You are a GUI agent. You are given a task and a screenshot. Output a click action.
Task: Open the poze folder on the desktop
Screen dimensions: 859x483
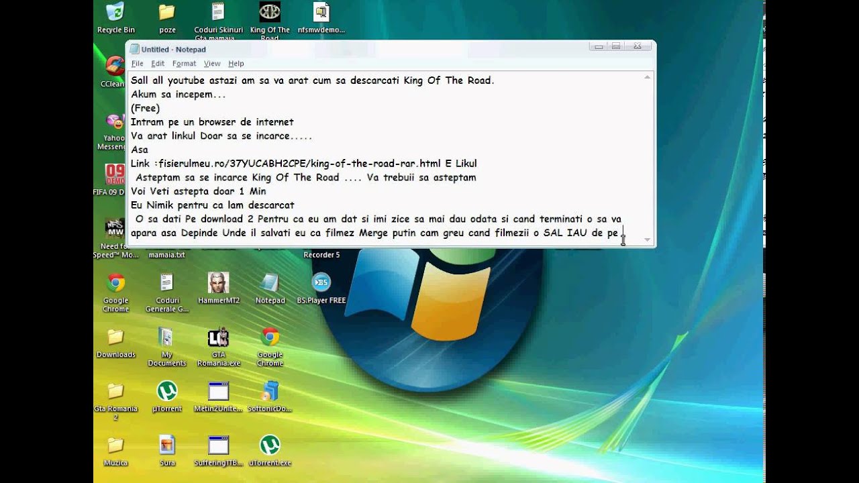click(x=167, y=18)
